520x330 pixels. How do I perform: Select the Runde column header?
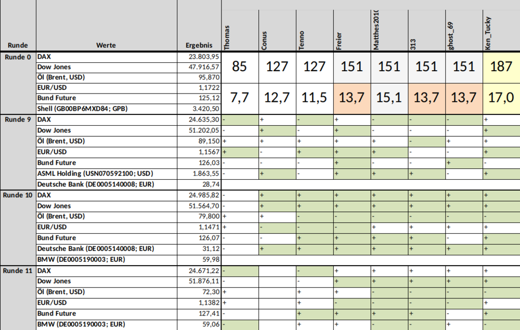coord(18,45)
